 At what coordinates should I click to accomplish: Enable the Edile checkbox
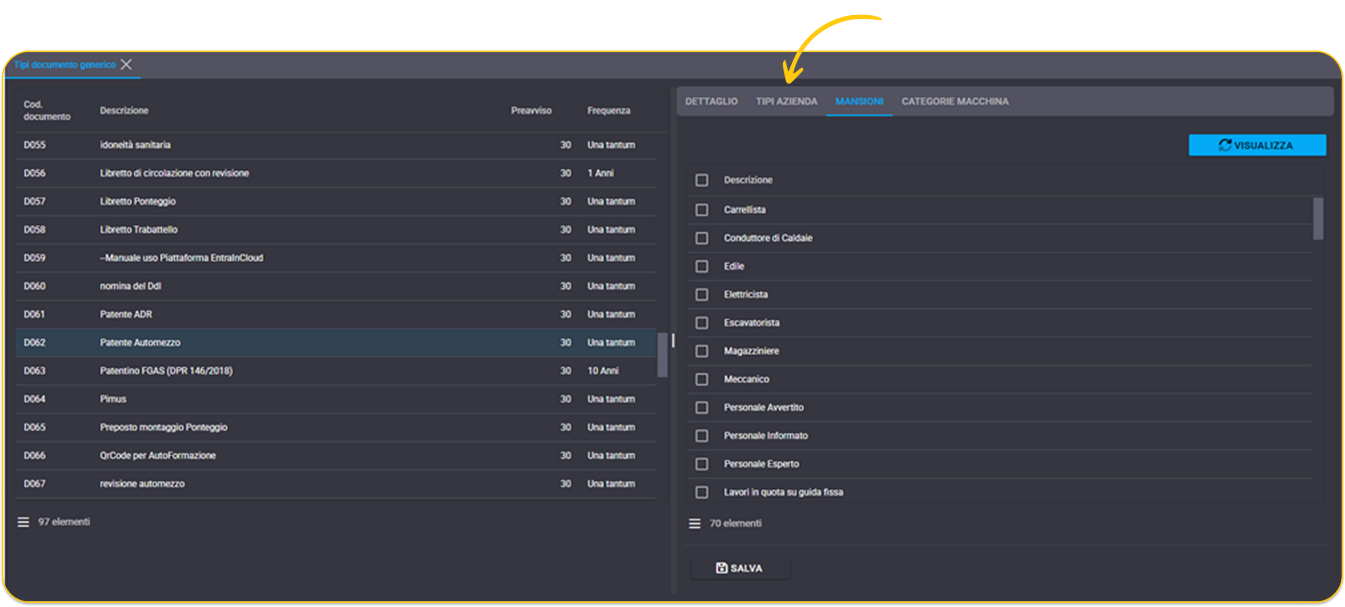pyautogui.click(x=701, y=266)
